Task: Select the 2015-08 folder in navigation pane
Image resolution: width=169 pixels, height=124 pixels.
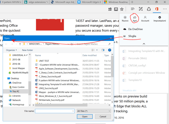Action: (16, 60)
